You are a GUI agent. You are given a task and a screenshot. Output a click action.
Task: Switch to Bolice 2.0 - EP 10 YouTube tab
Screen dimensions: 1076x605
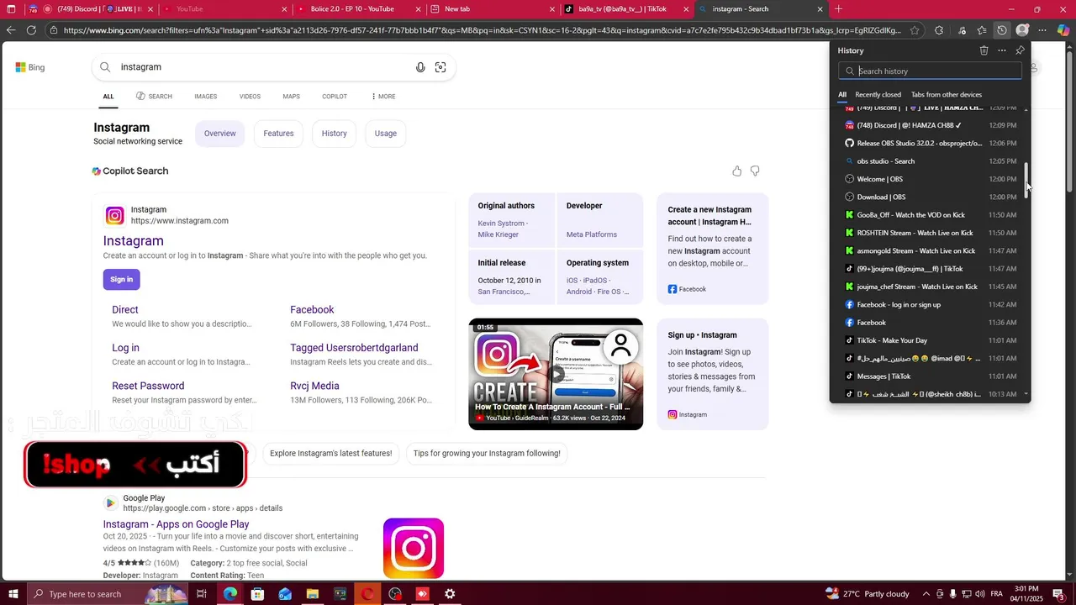359,9
